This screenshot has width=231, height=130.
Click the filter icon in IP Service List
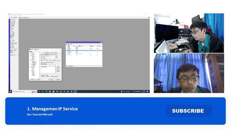coord(71,44)
